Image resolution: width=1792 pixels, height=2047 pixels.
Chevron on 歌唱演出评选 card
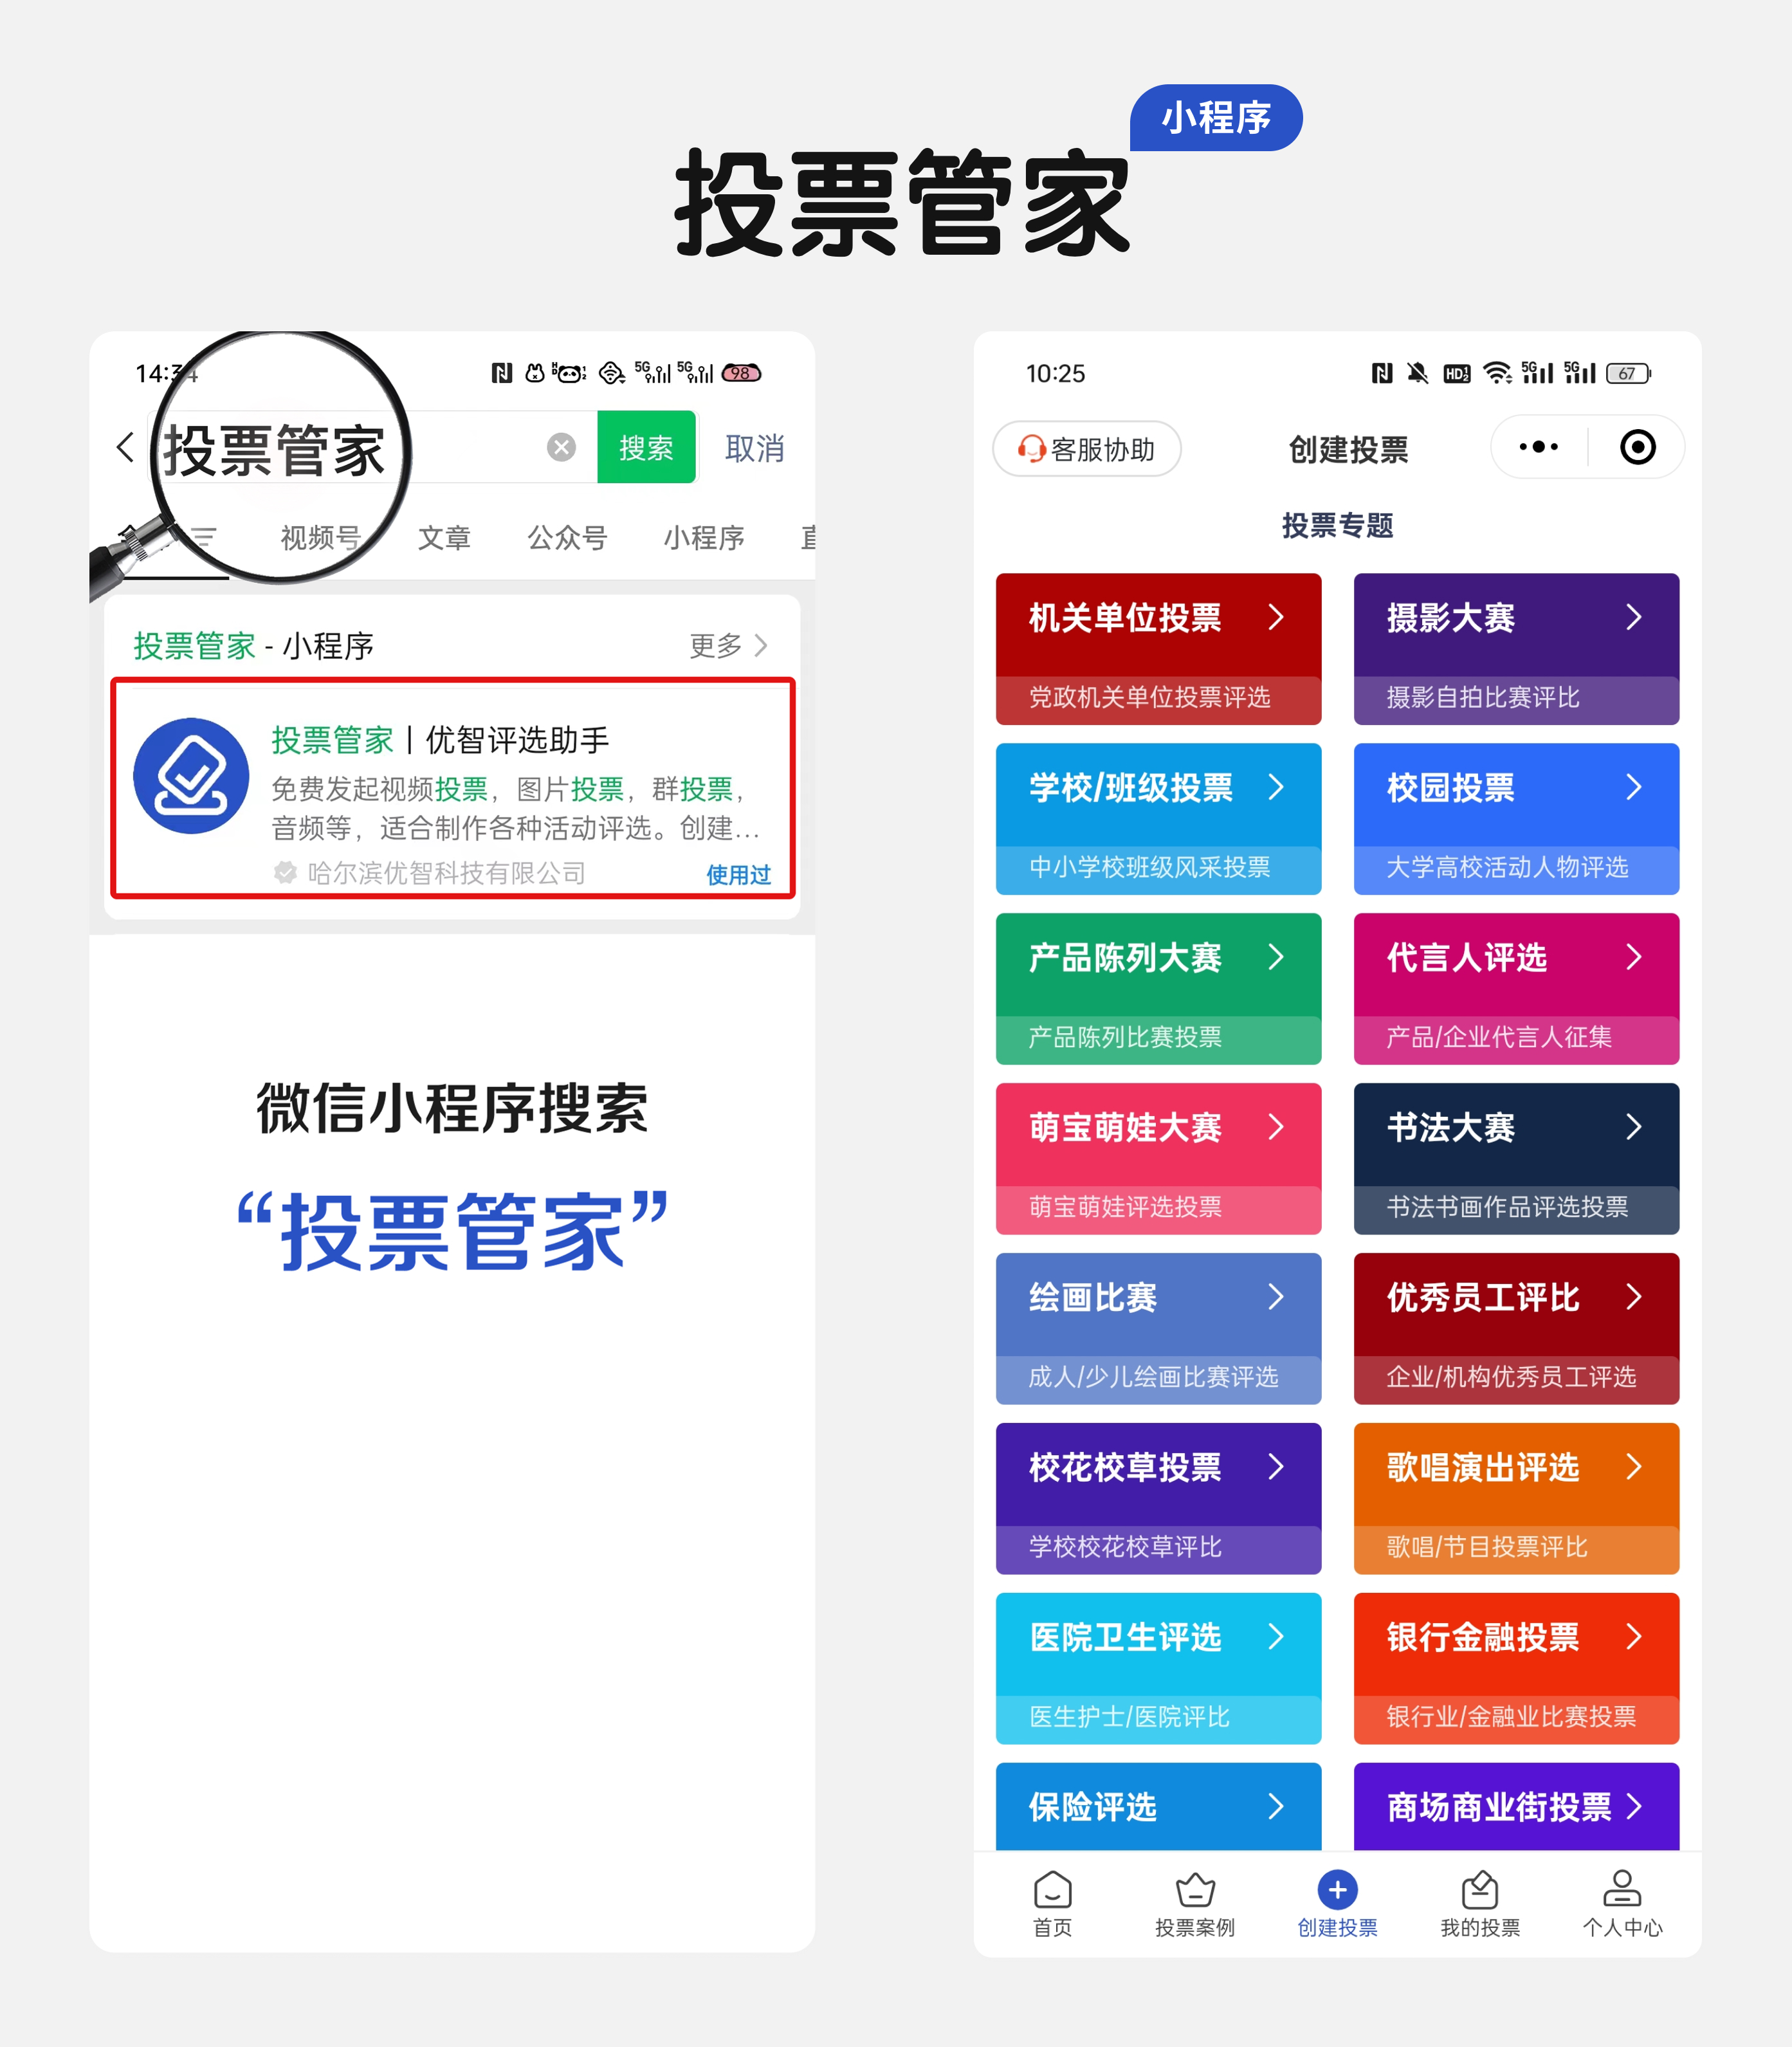pyautogui.click(x=1633, y=1467)
